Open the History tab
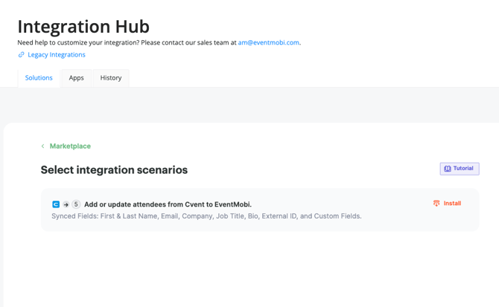Screen dimensions: 499x307 [x=111, y=78]
